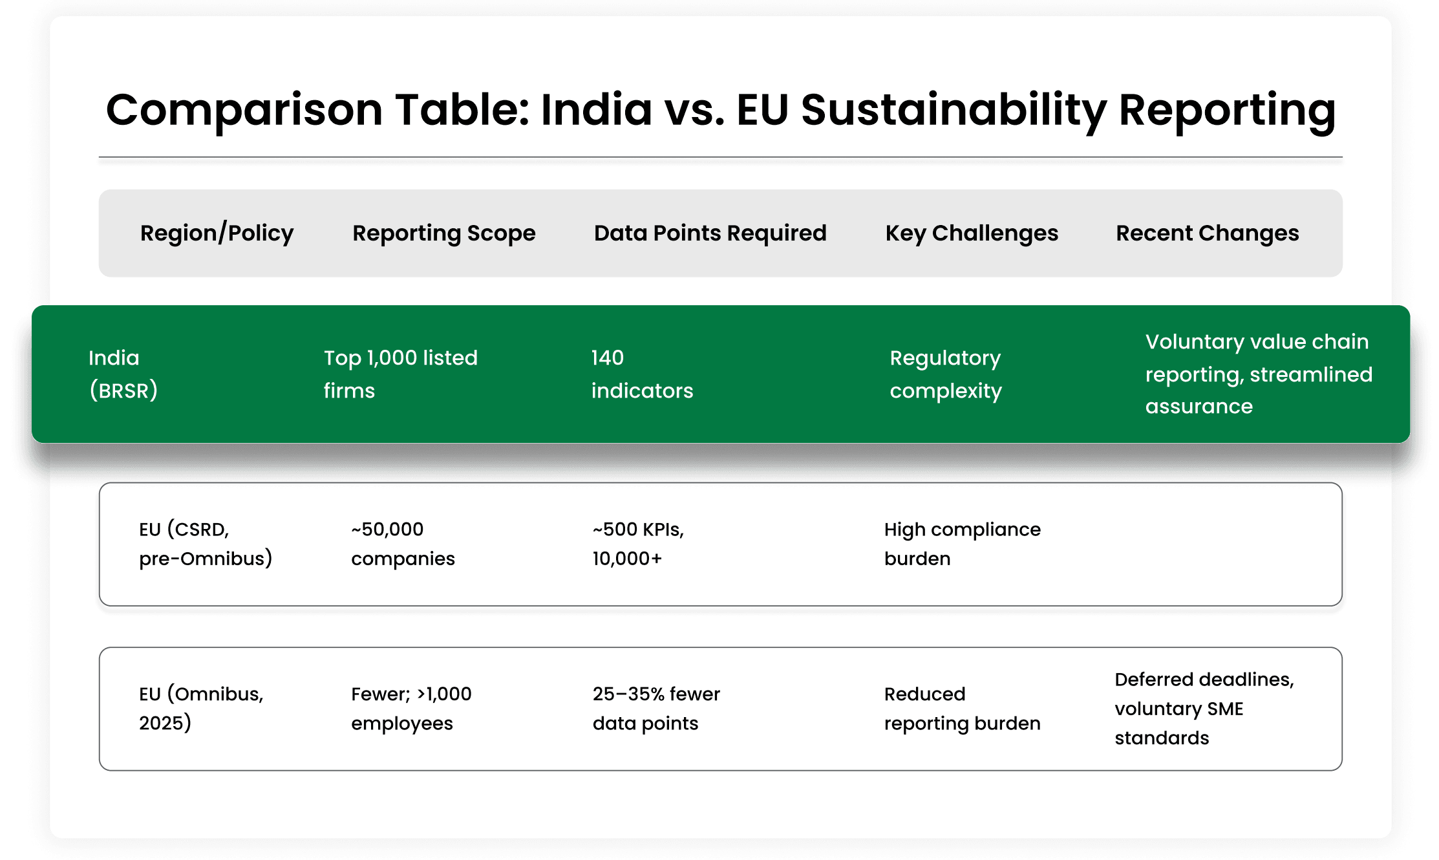Click the Comparison Table title heading

[x=720, y=110]
